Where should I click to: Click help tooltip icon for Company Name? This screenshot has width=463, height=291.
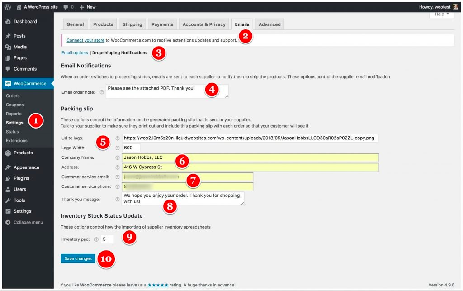click(x=118, y=158)
